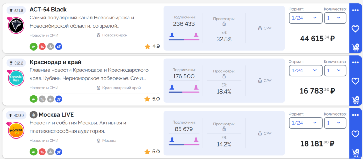Open the three-dots menu for Краснодар и край
Image resolution: width=363 pixels, height=159 pixels.
(355, 63)
